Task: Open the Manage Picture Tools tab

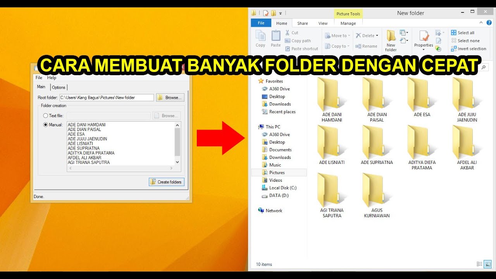Action: [x=348, y=23]
